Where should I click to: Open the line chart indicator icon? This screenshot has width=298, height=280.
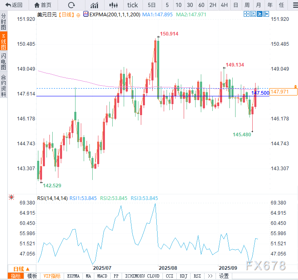click(94, 5)
